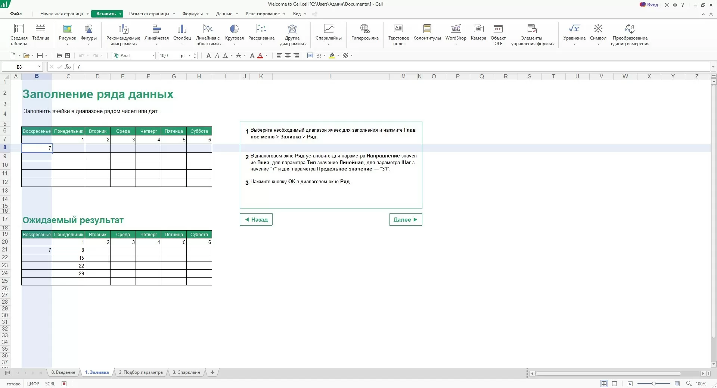Click the WordShop icon
This screenshot has width=717, height=388.
(x=456, y=29)
